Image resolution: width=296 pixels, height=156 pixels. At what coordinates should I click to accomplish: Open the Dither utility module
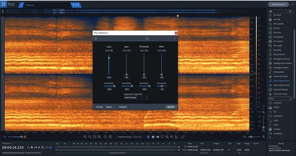coord(276,107)
